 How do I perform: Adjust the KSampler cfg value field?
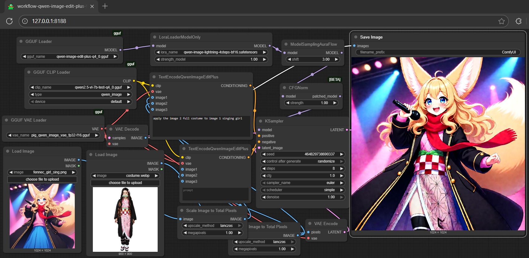click(303, 176)
